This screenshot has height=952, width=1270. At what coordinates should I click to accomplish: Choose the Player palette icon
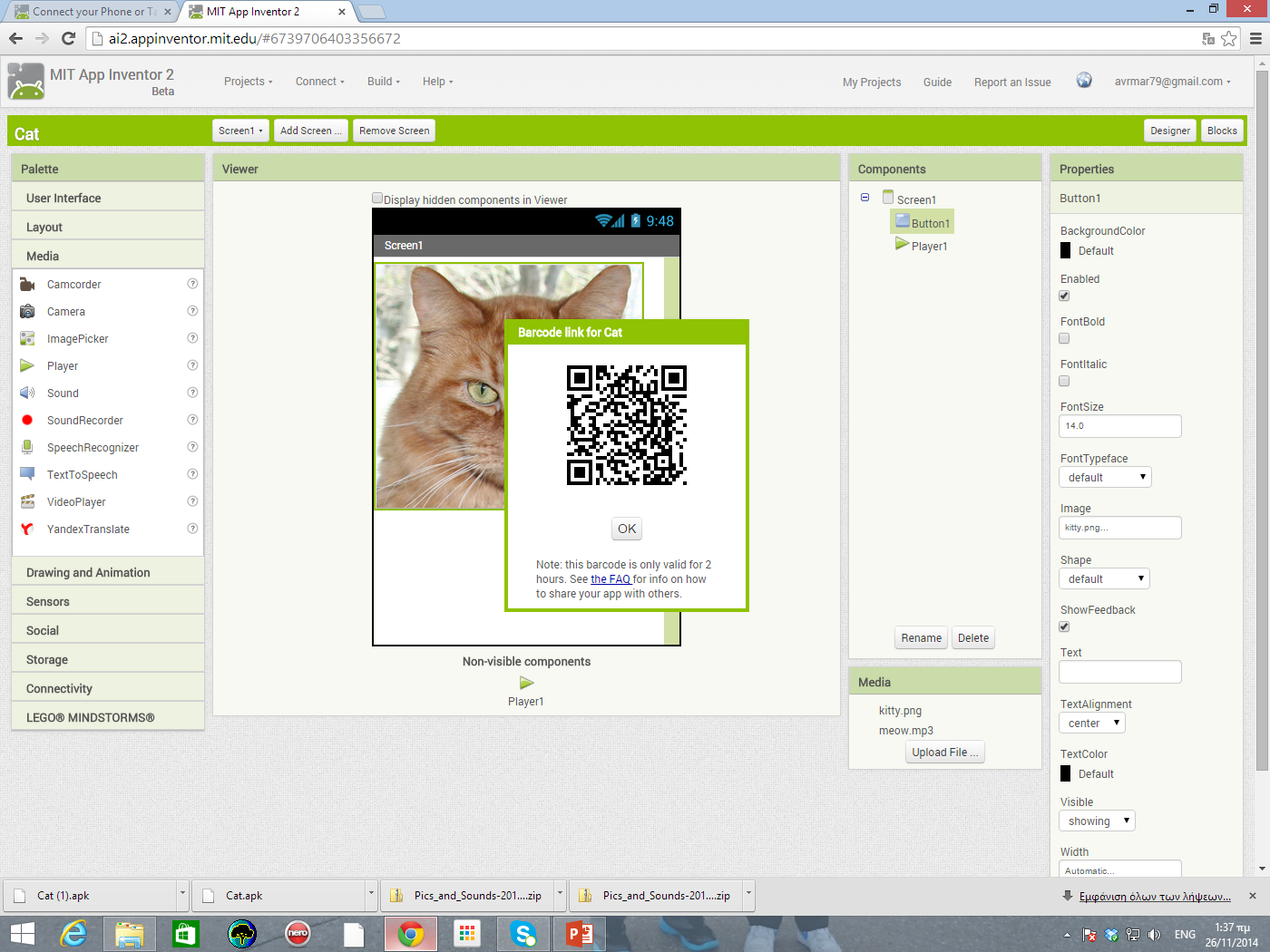[x=27, y=366]
